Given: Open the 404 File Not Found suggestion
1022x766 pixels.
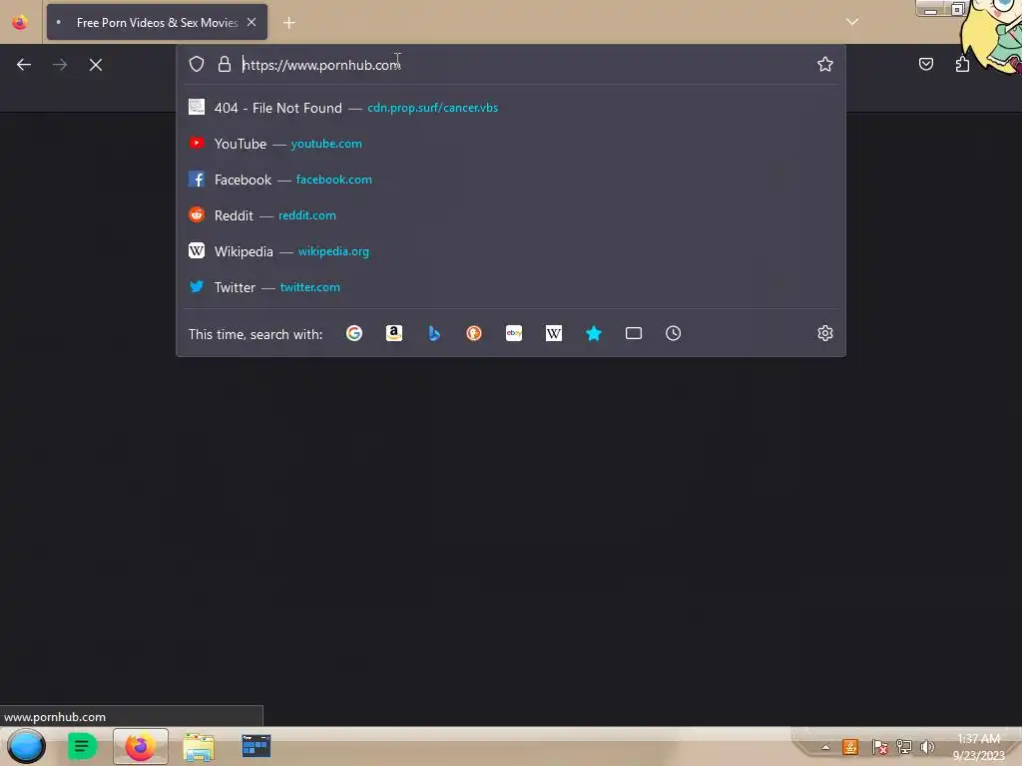Looking at the screenshot, I should point(510,108).
